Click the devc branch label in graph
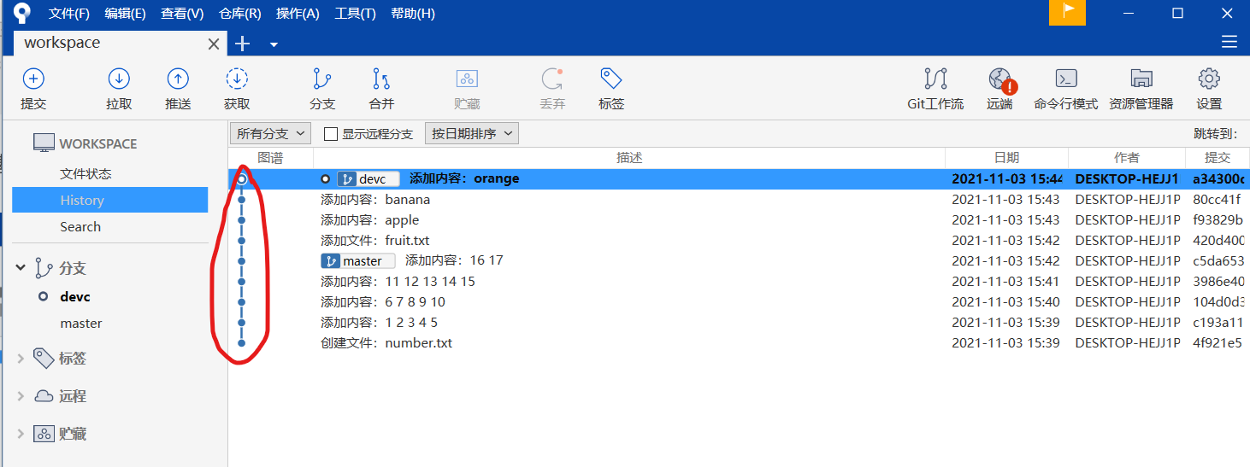 (x=369, y=179)
